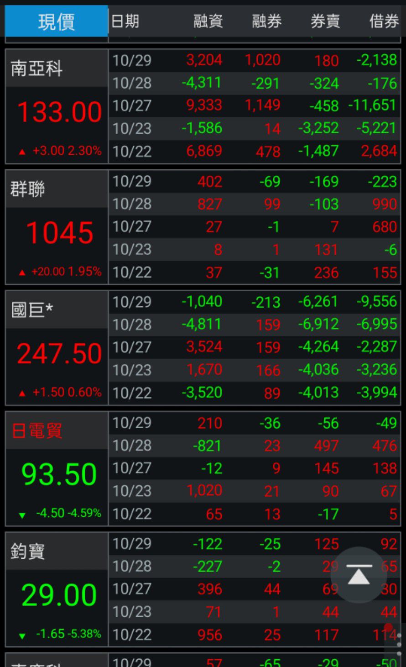406x667 pixels.
Task: Select 國巨* 券賣 value -6,912
Action: point(318,325)
